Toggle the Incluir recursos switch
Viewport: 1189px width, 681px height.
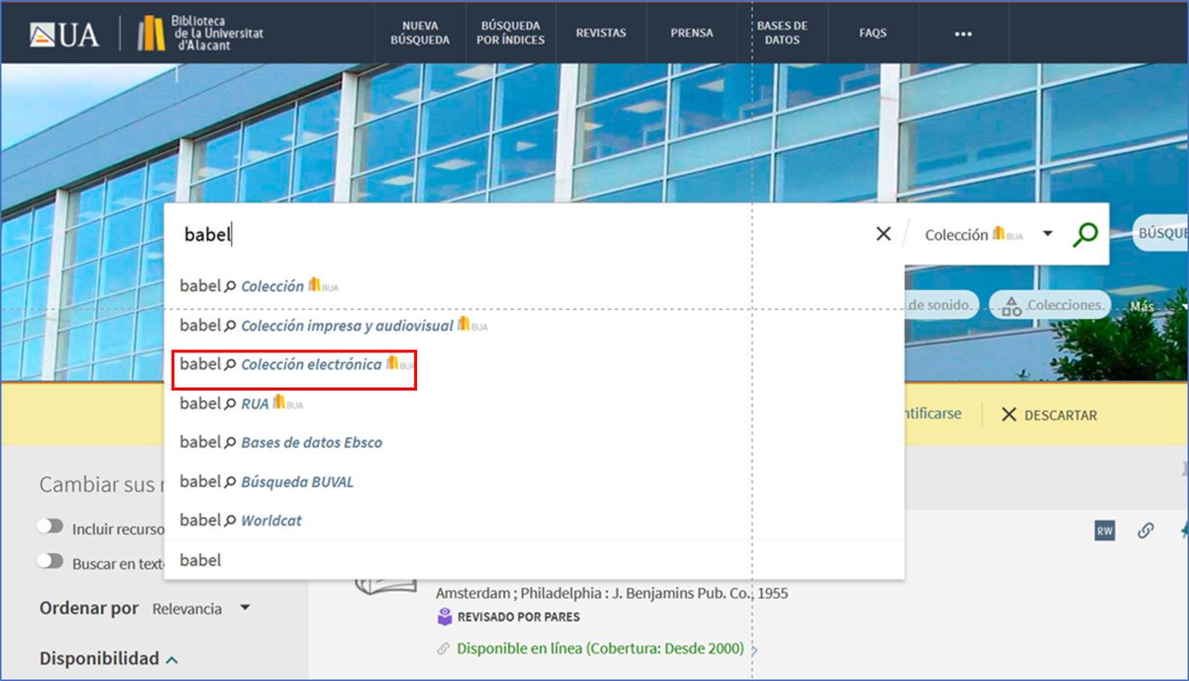tap(51, 527)
